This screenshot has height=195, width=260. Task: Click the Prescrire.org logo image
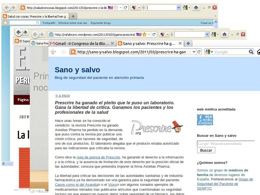tap(157, 128)
